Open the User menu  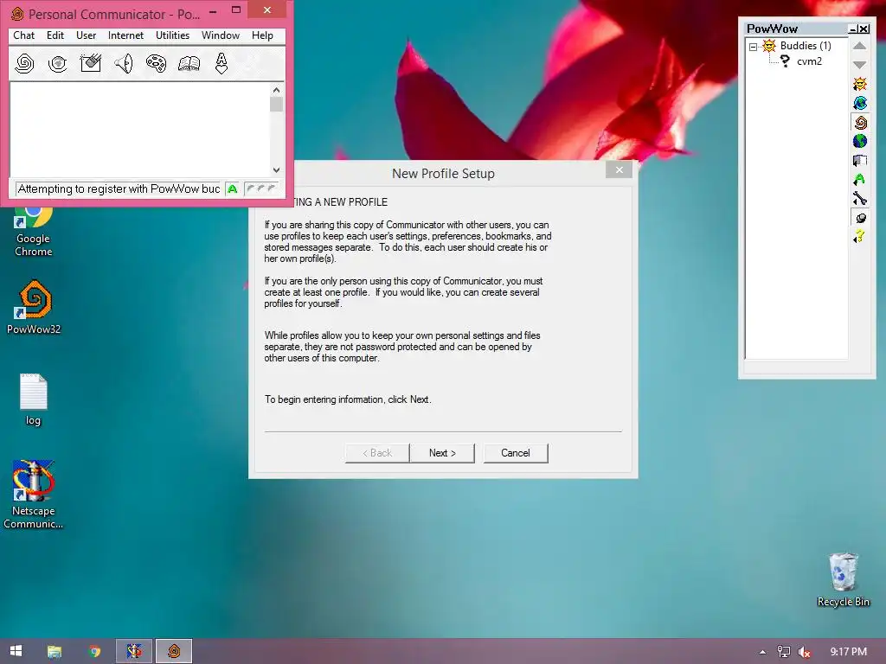(86, 35)
